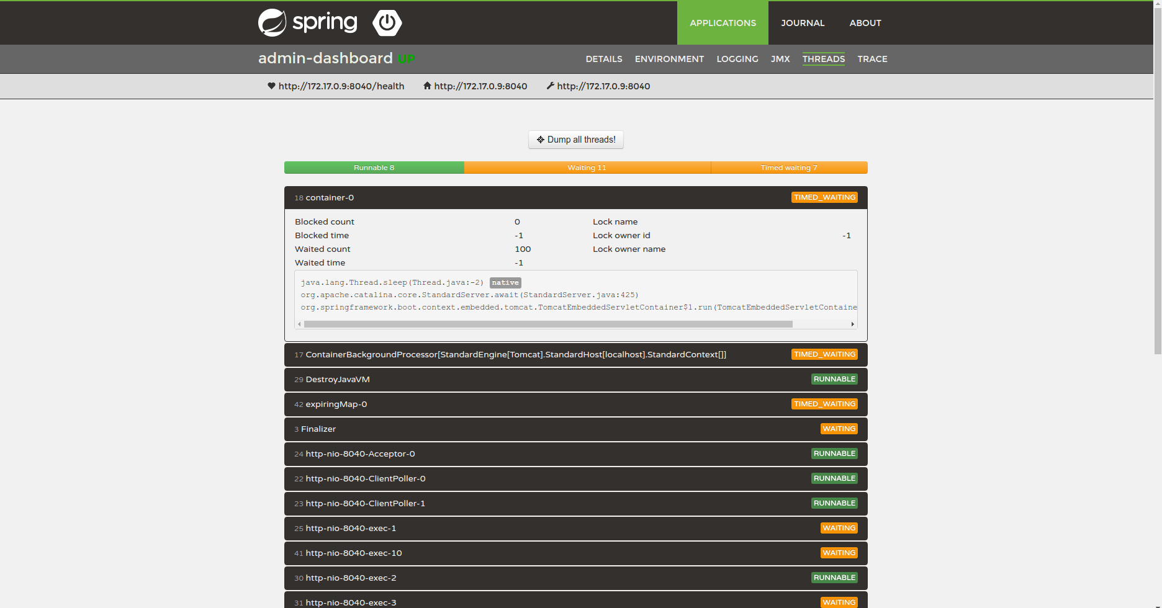
Task: Click the Spring Boot power icon
Action: 387,23
